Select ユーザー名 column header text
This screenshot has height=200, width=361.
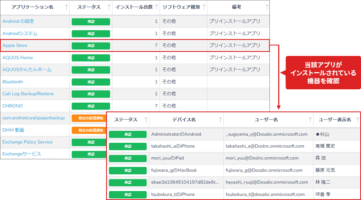(266, 120)
